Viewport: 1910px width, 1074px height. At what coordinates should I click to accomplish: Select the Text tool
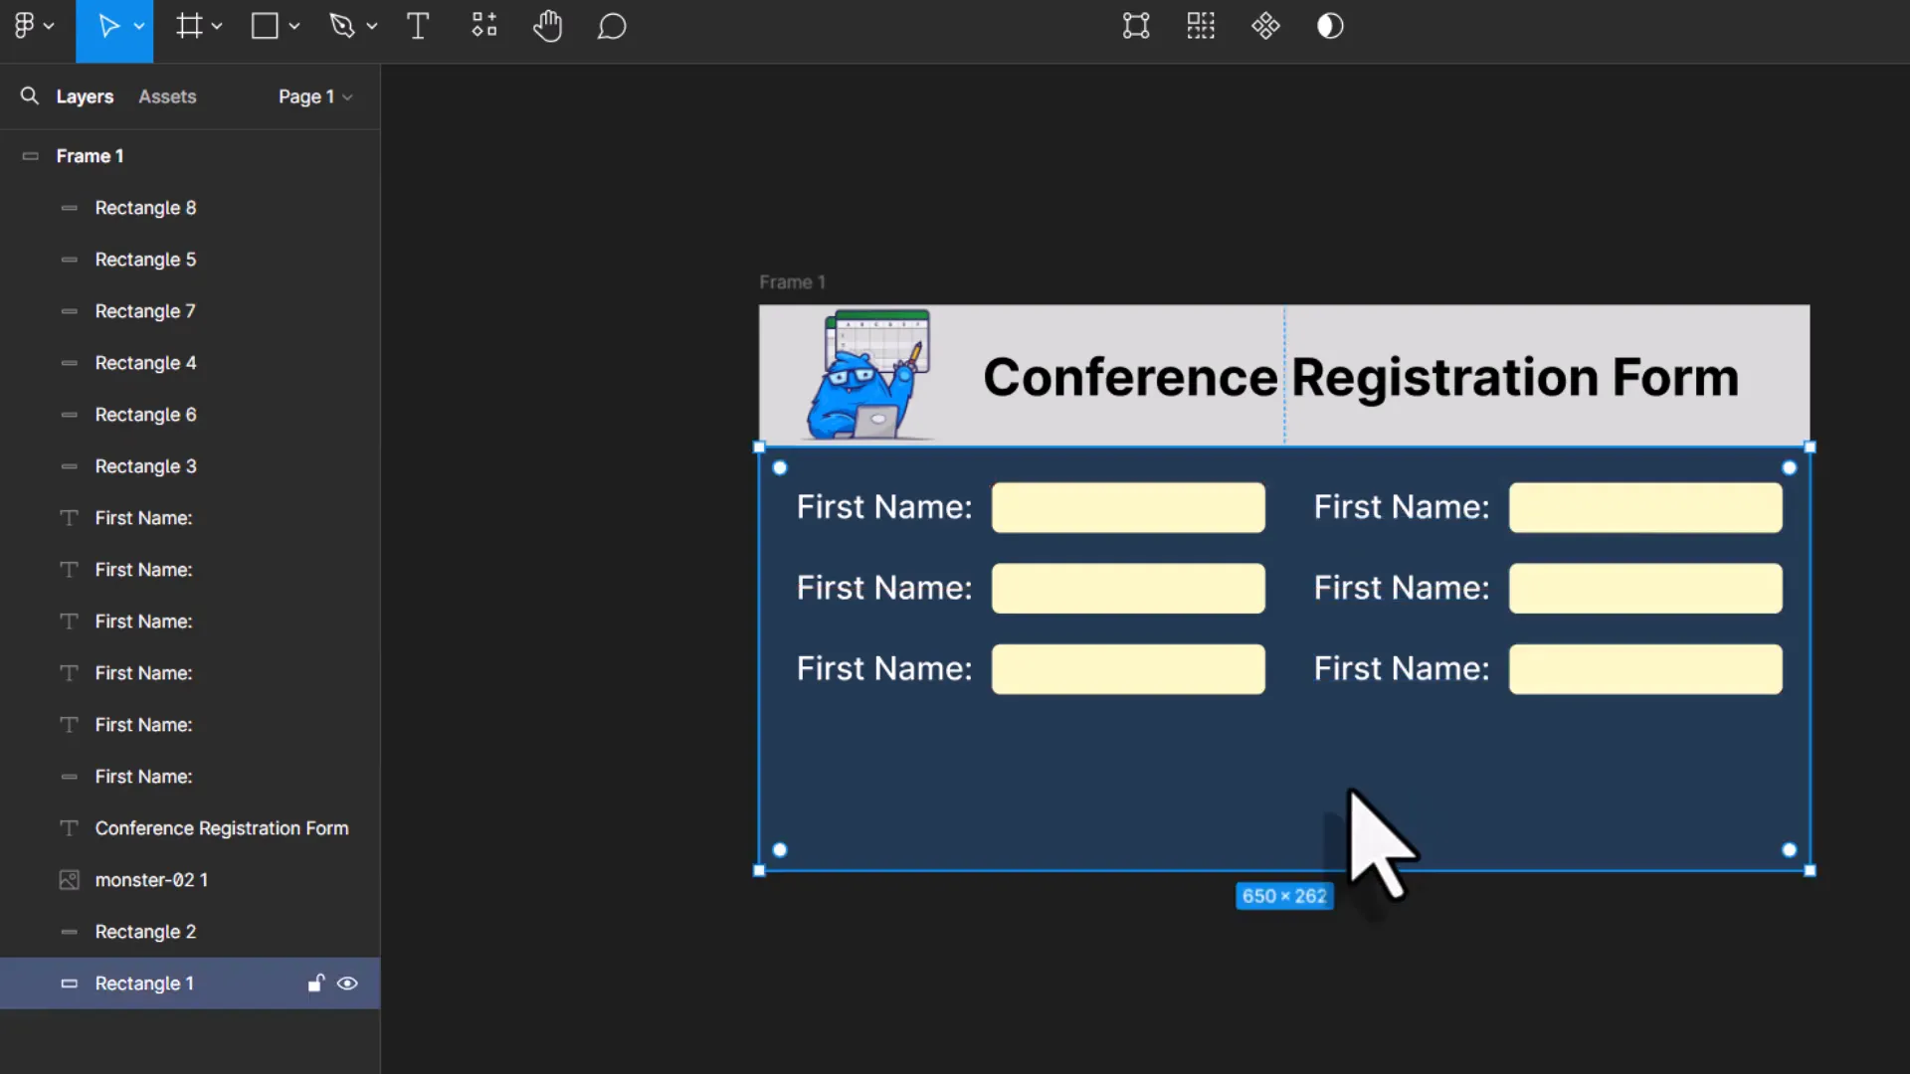tap(417, 26)
